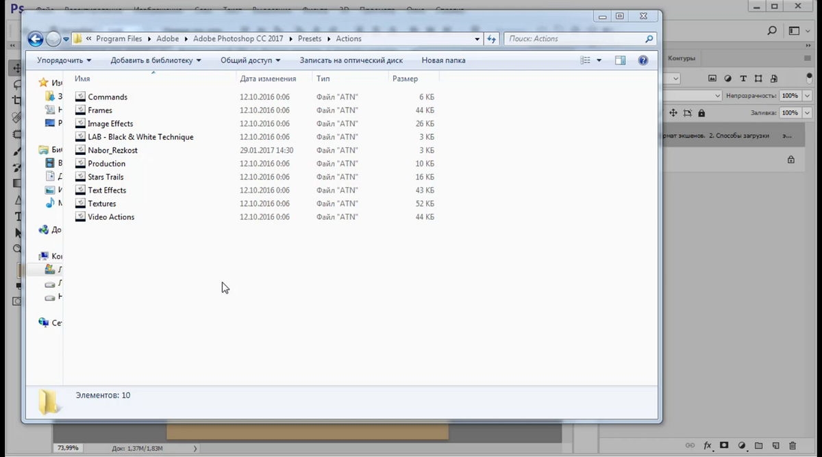The height and width of the screenshot is (457, 822).
Task: Open Добавить в библиотеку dropdown
Action: [155, 60]
